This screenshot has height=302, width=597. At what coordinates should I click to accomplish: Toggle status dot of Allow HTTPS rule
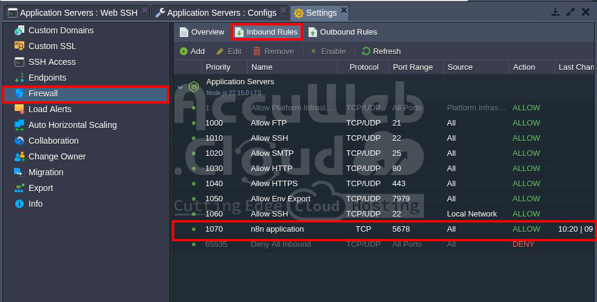tap(194, 184)
